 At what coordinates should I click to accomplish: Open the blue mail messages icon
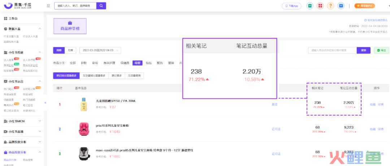[341, 6]
